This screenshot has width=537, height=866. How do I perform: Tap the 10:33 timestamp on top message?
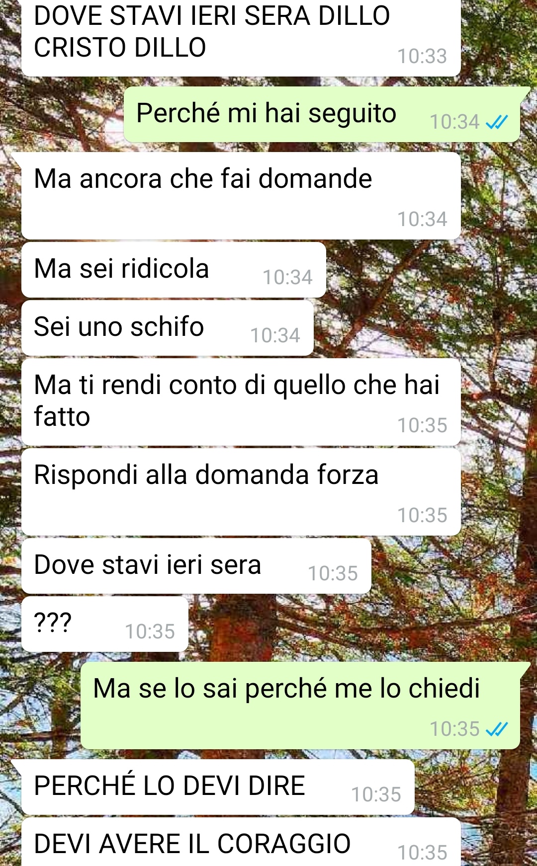click(x=422, y=56)
